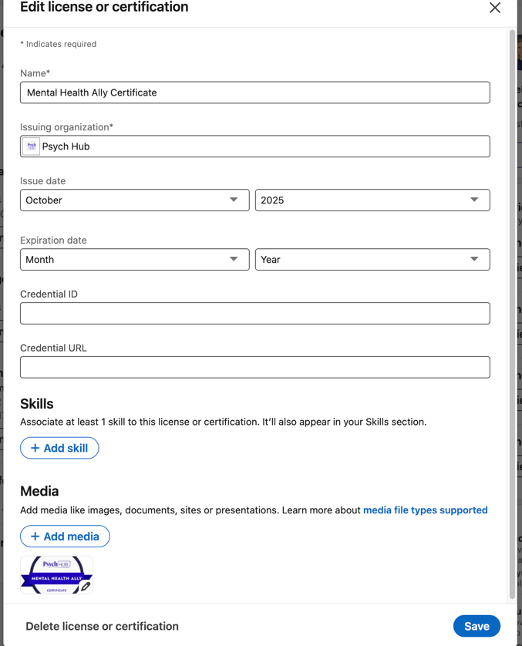Click Delete license or certification
The height and width of the screenshot is (646, 522).
[102, 627]
